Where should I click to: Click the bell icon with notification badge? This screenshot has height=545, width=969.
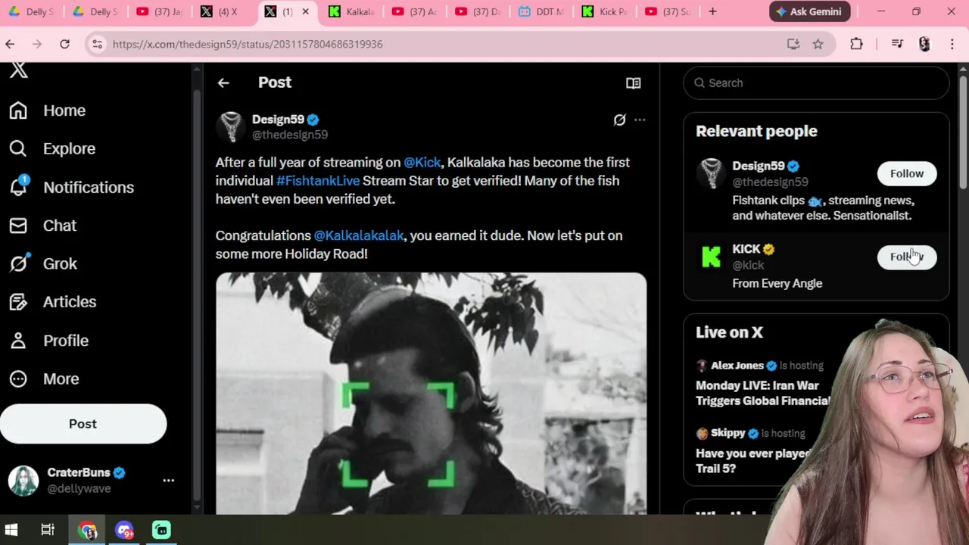click(18, 186)
